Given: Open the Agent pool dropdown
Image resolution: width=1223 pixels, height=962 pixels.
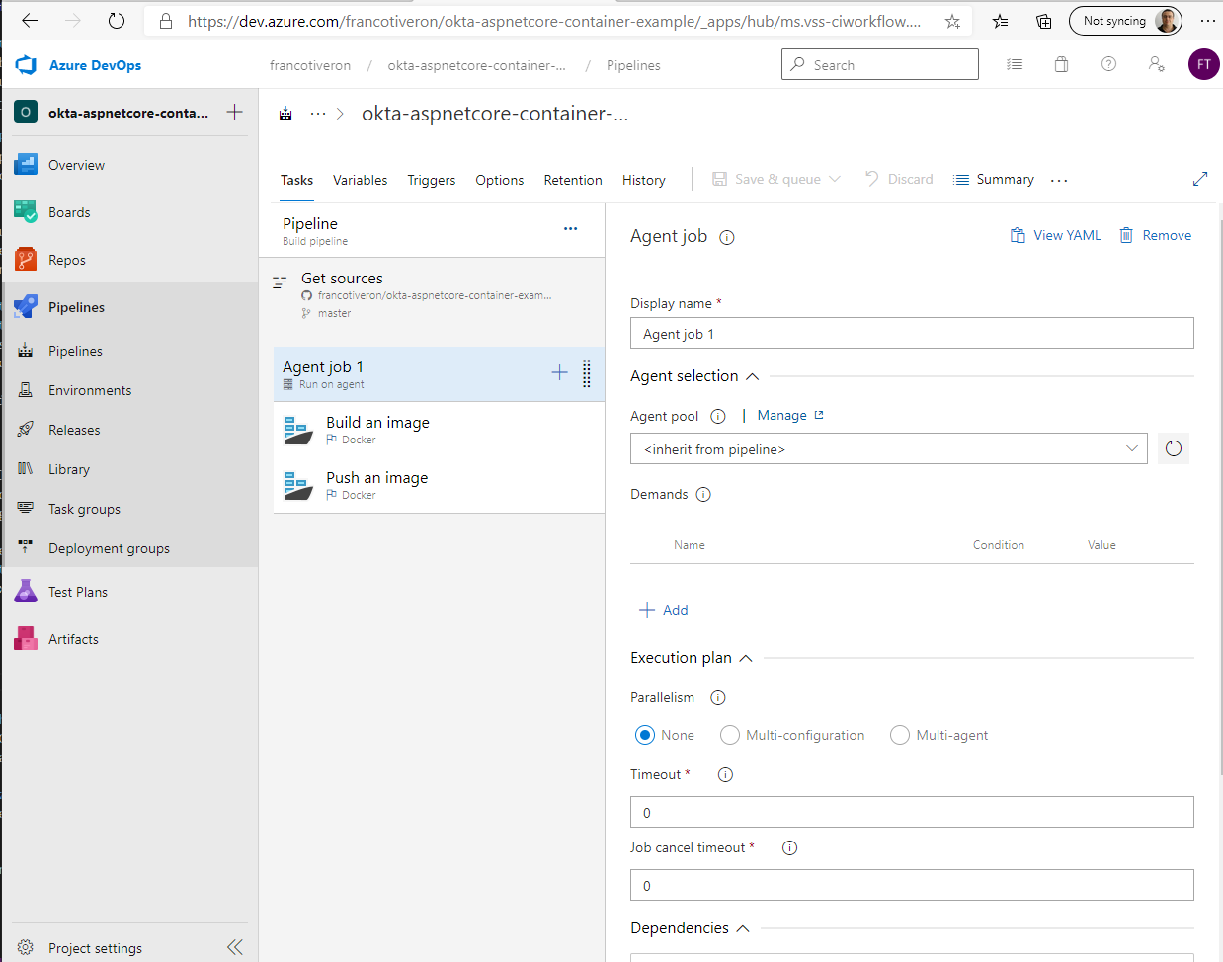Looking at the screenshot, I should pyautogui.click(x=888, y=449).
